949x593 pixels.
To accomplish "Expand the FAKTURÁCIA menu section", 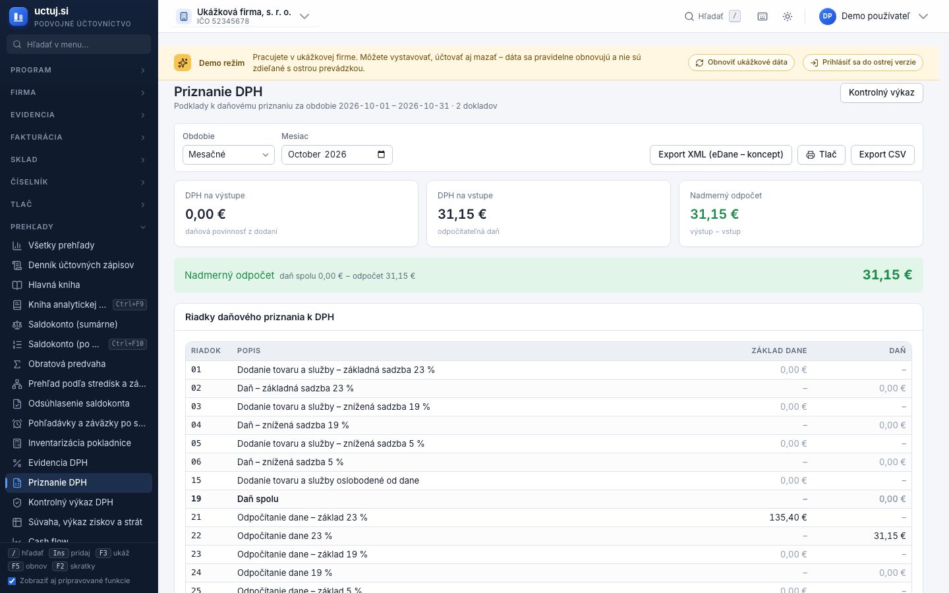I will [78, 137].
